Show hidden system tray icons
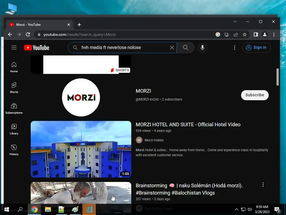This screenshot has height=215, width=286. [x=236, y=209]
